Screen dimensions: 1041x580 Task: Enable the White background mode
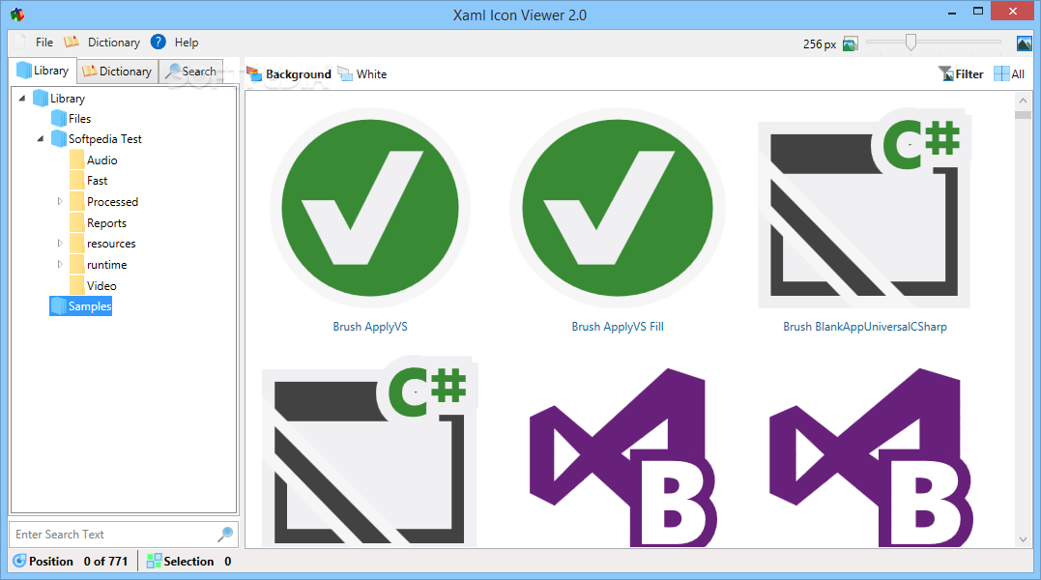[361, 73]
